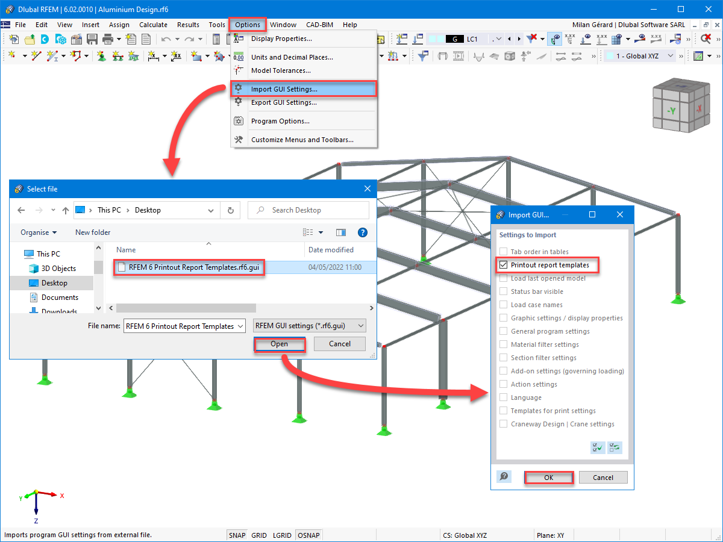Click Open button in Select file dialog

[x=280, y=344]
